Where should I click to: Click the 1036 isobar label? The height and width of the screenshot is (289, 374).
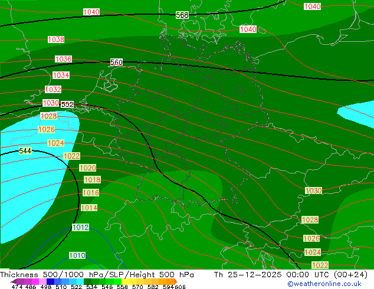63,59
